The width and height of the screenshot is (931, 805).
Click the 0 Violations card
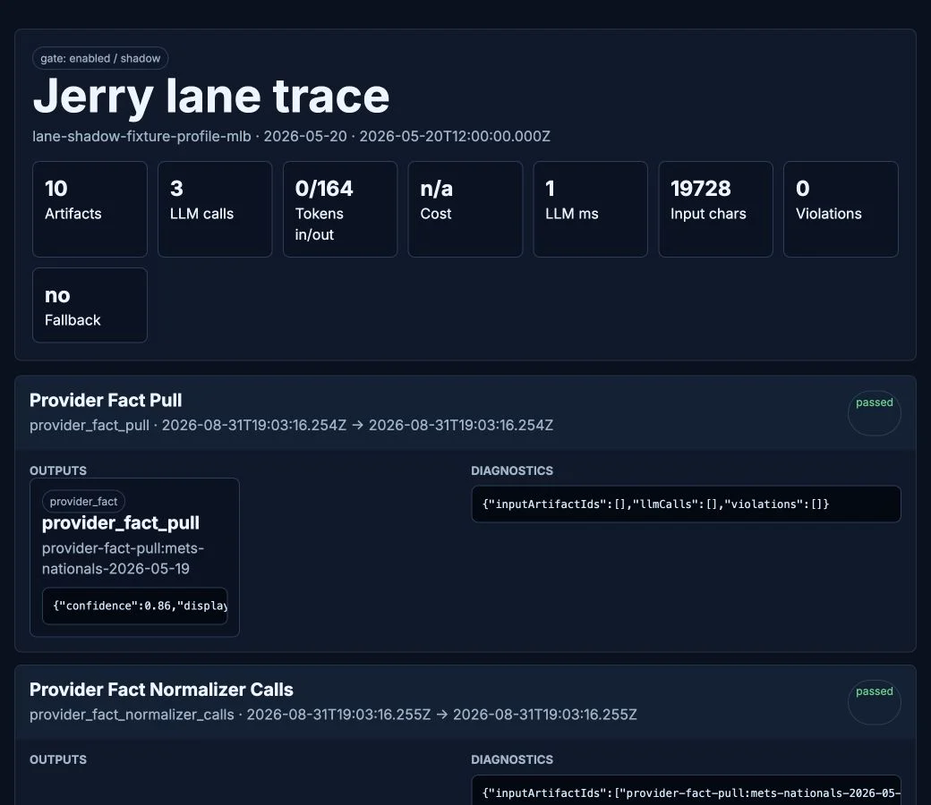(x=841, y=208)
